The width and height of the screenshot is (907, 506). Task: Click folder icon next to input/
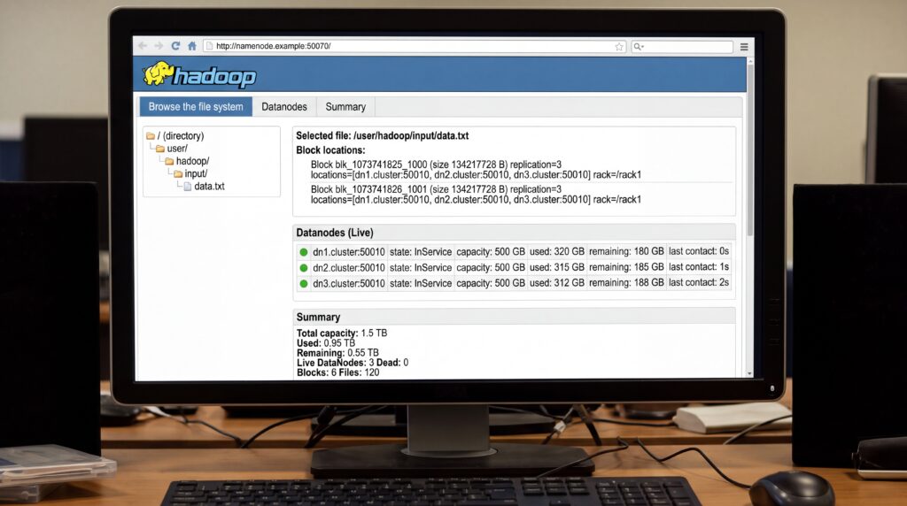(178, 174)
